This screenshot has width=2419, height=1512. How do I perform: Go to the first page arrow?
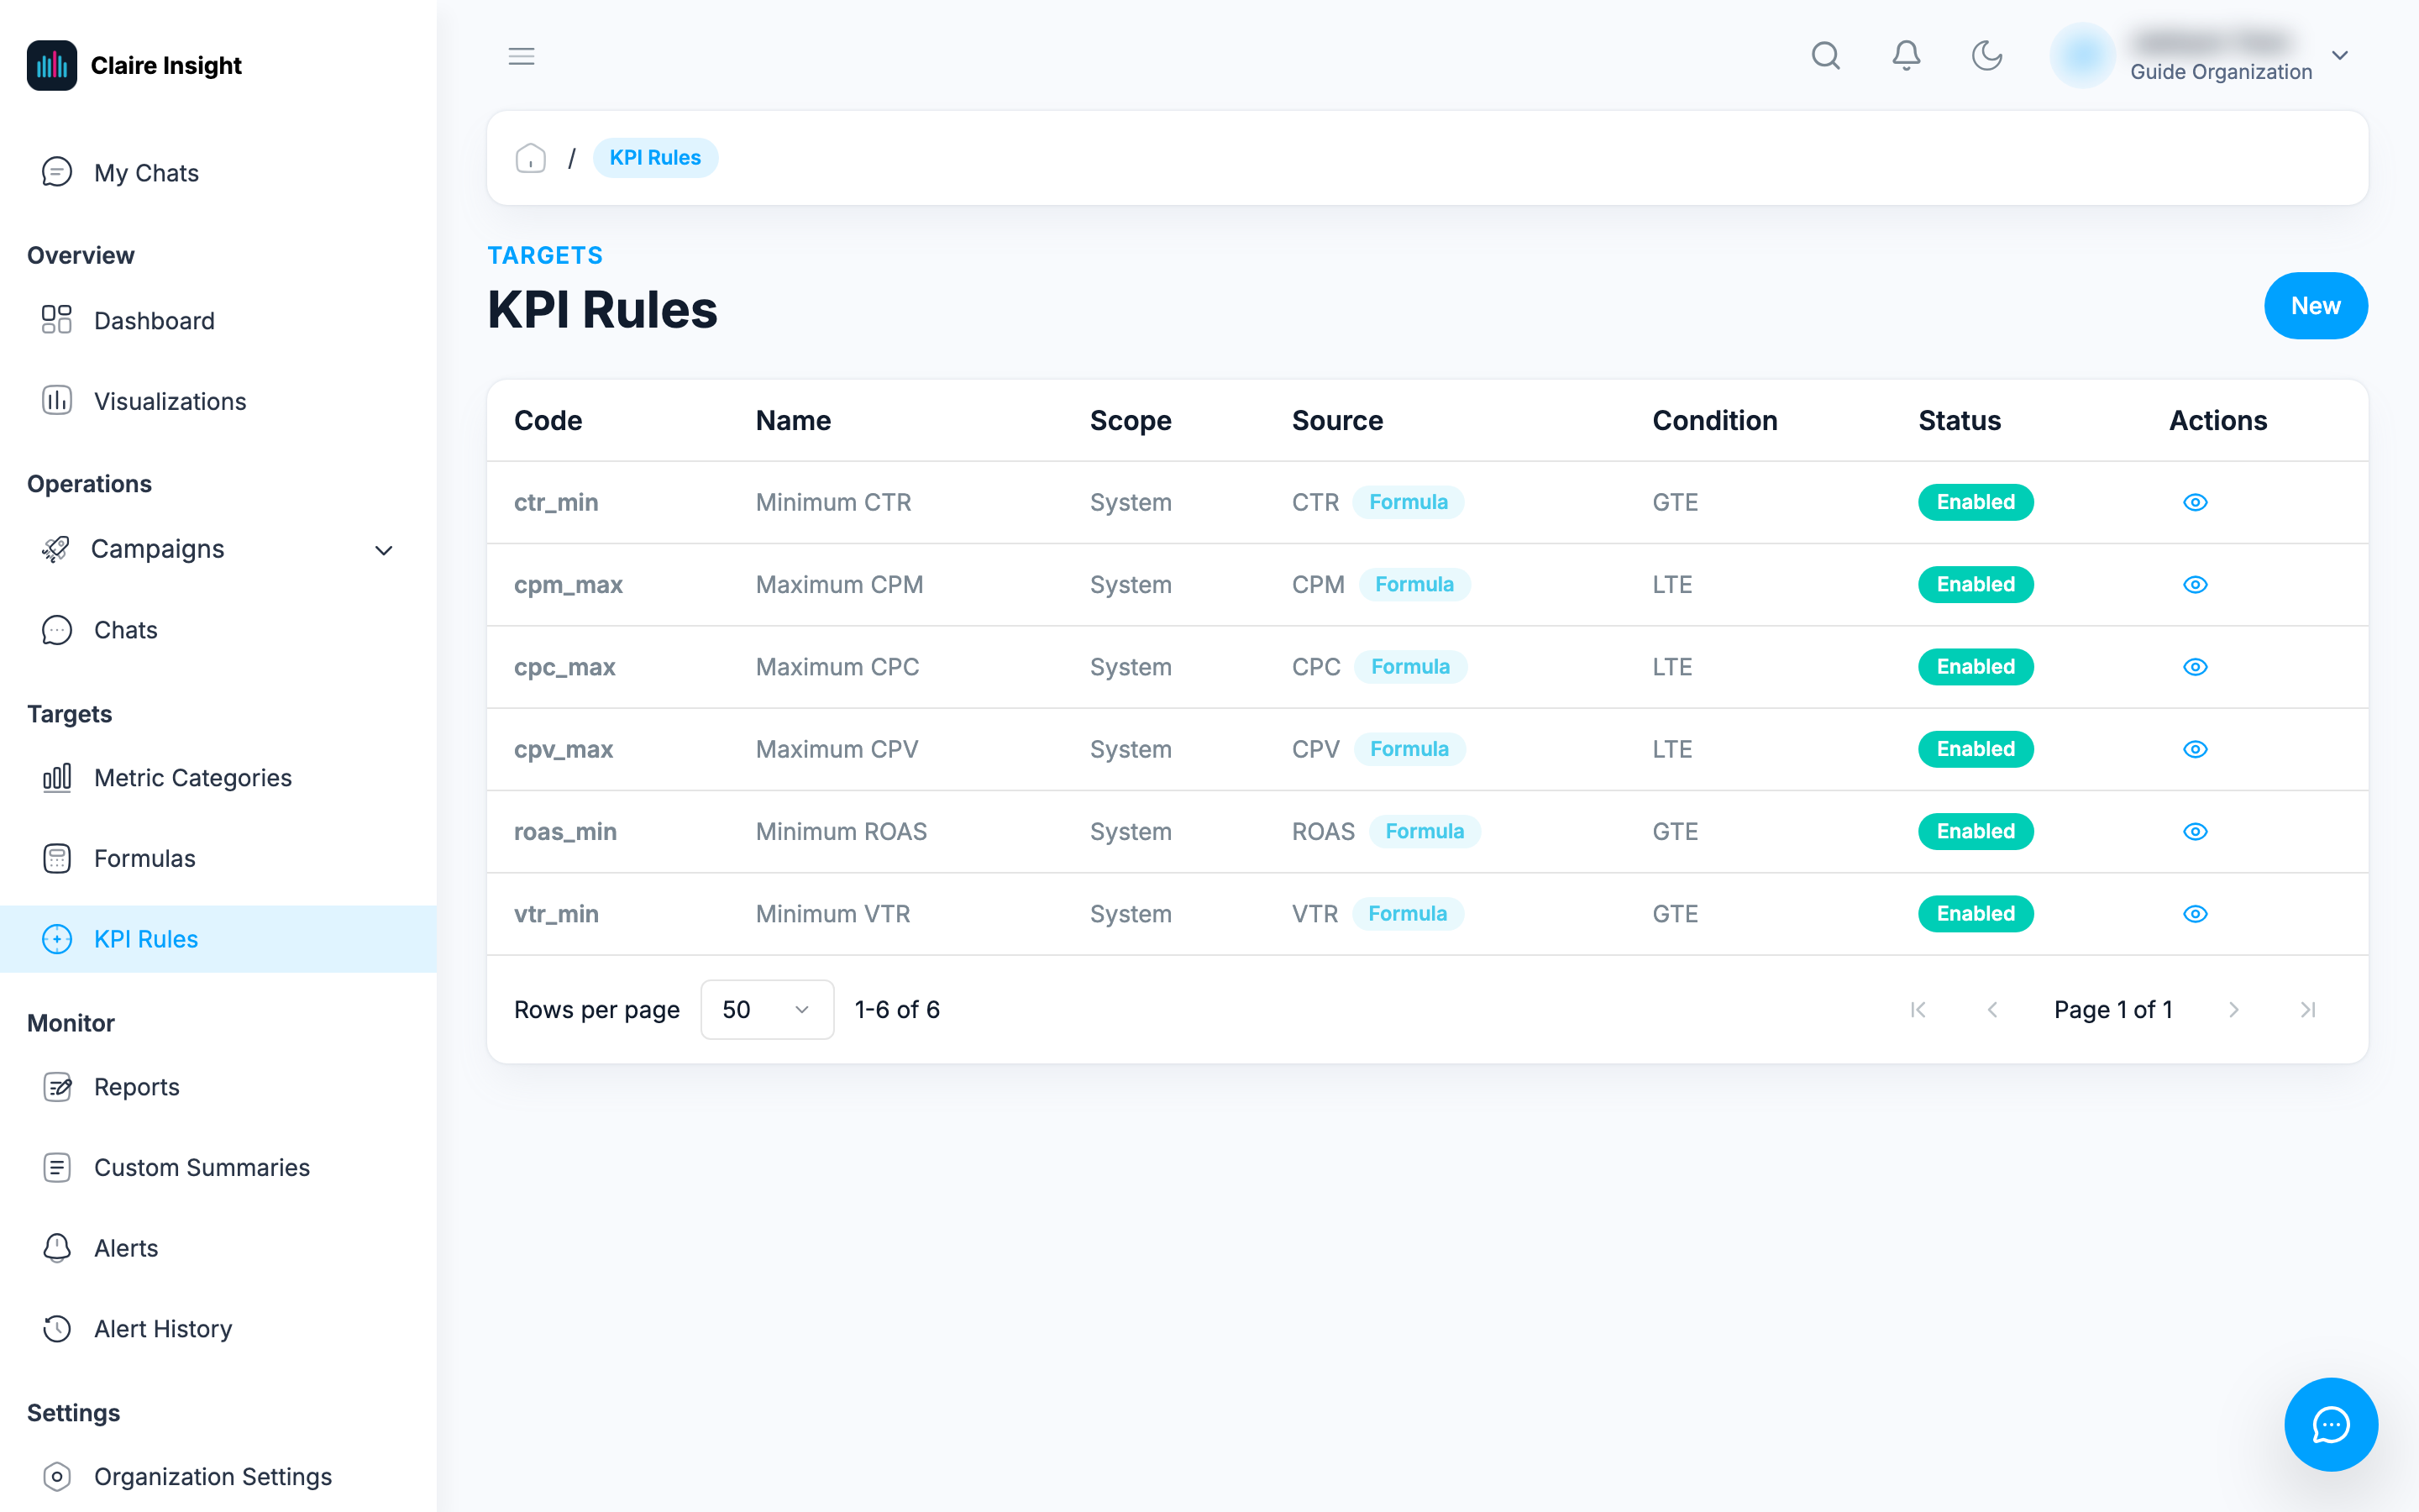click(1918, 1010)
